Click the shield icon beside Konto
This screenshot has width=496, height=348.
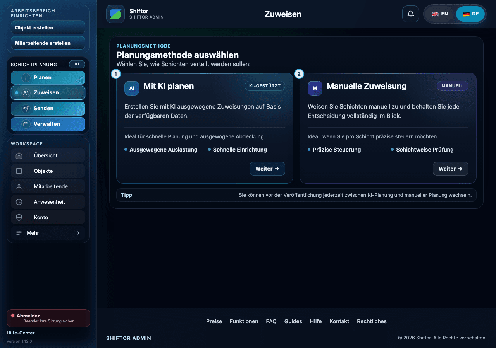[x=19, y=217]
